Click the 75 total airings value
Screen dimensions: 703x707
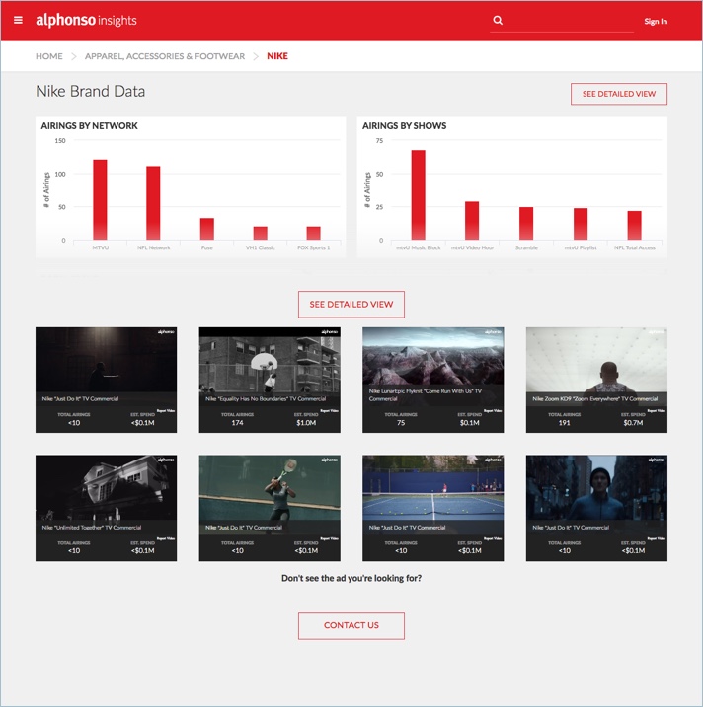(401, 423)
